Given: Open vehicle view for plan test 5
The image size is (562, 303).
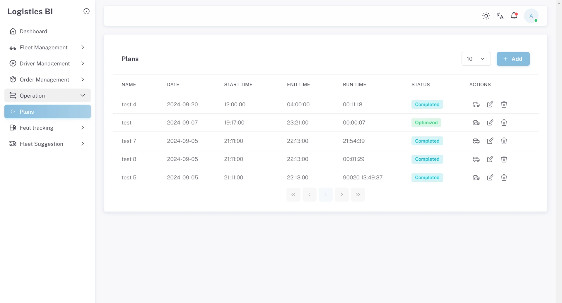Looking at the screenshot, I should point(476,177).
